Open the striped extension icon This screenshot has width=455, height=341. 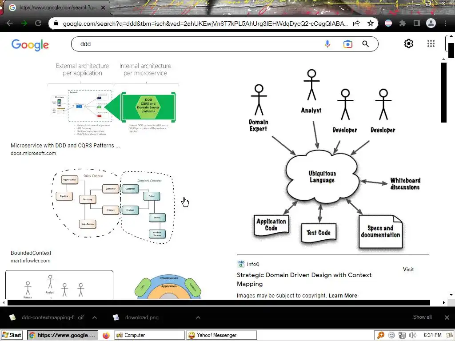pos(388,23)
